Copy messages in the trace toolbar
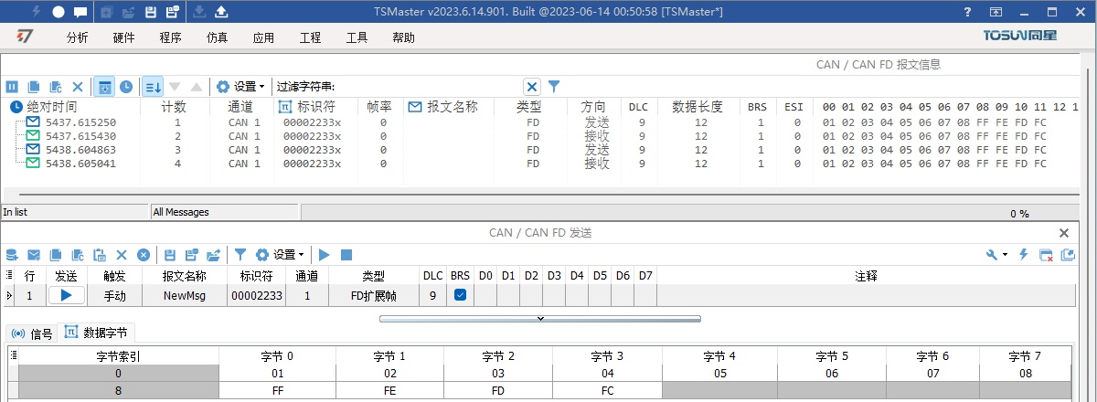 pyautogui.click(x=35, y=86)
